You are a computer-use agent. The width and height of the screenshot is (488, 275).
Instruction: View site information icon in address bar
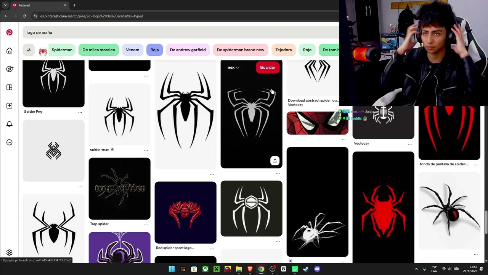coord(35,16)
